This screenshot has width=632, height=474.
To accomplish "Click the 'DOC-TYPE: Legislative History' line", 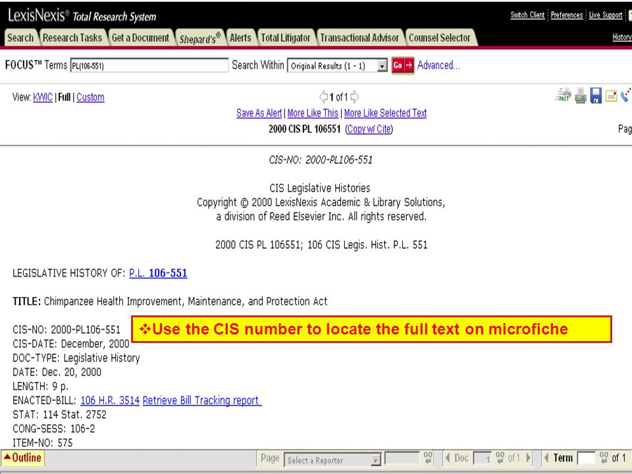I will (76, 358).
